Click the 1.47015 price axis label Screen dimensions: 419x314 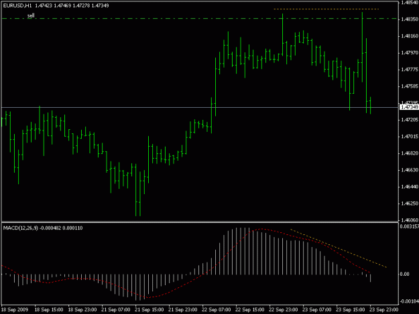(409, 137)
